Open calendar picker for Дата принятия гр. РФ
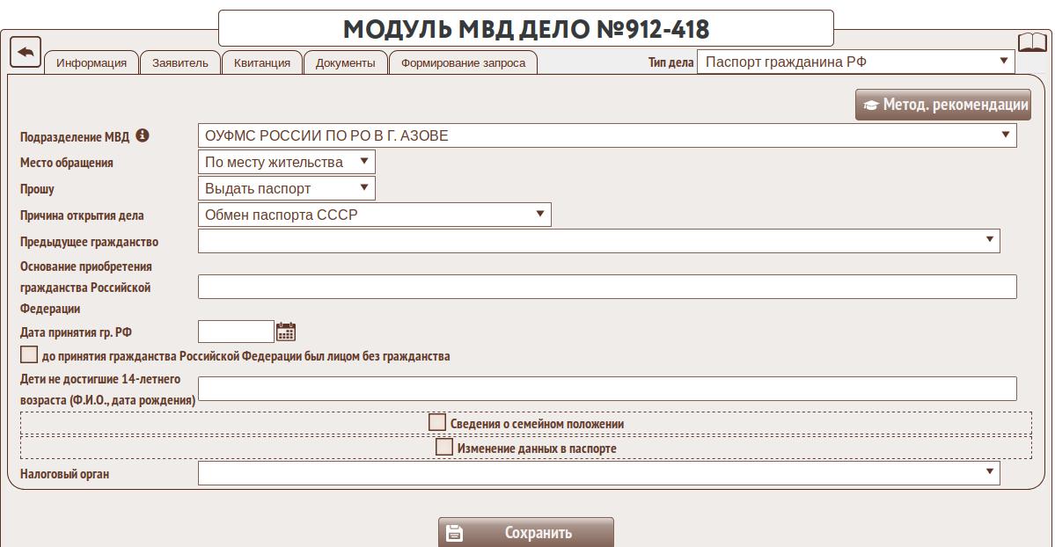Image resolution: width=1055 pixels, height=547 pixels. (286, 332)
